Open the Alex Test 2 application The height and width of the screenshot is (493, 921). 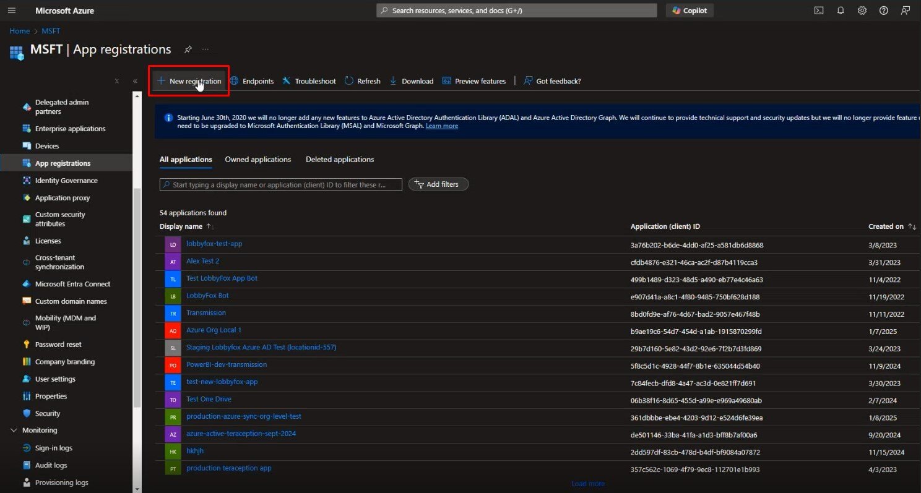(203, 261)
